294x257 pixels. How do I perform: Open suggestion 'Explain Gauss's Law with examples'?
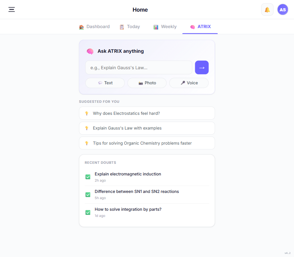coord(147,128)
